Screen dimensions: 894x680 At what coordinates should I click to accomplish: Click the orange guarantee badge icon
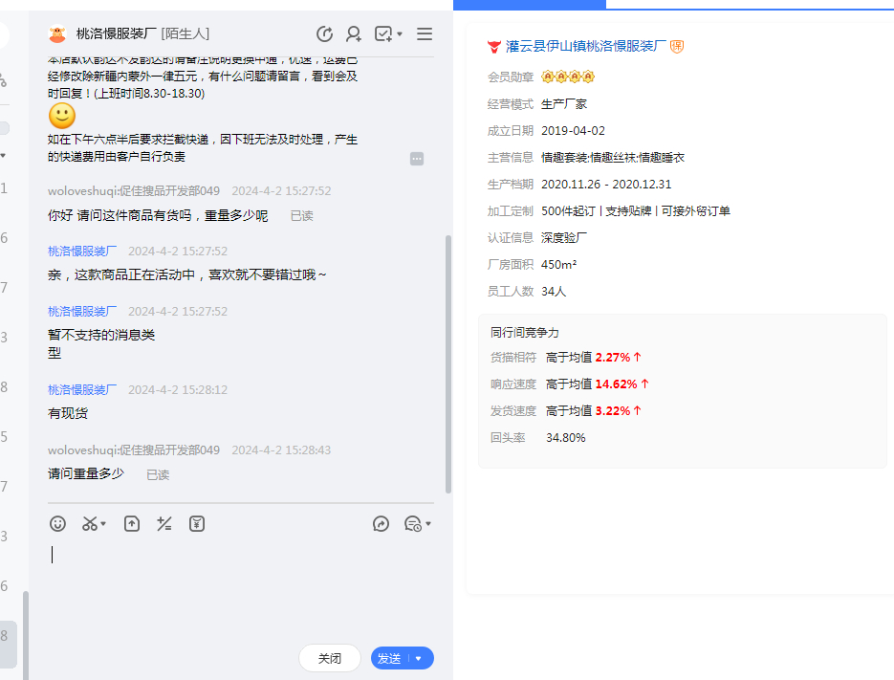(677, 46)
